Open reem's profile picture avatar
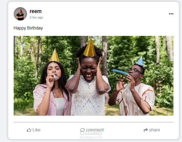This screenshot has height=142, width=182. (x=20, y=14)
